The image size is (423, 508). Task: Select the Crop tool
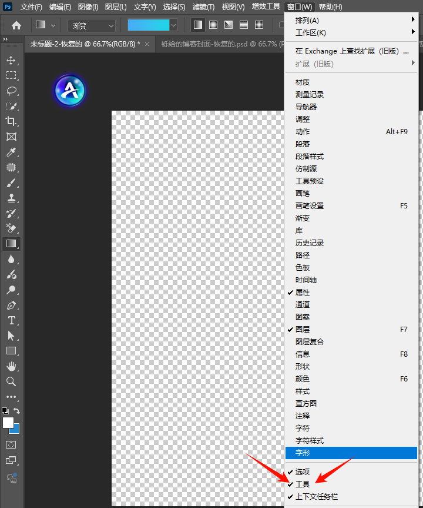11,121
